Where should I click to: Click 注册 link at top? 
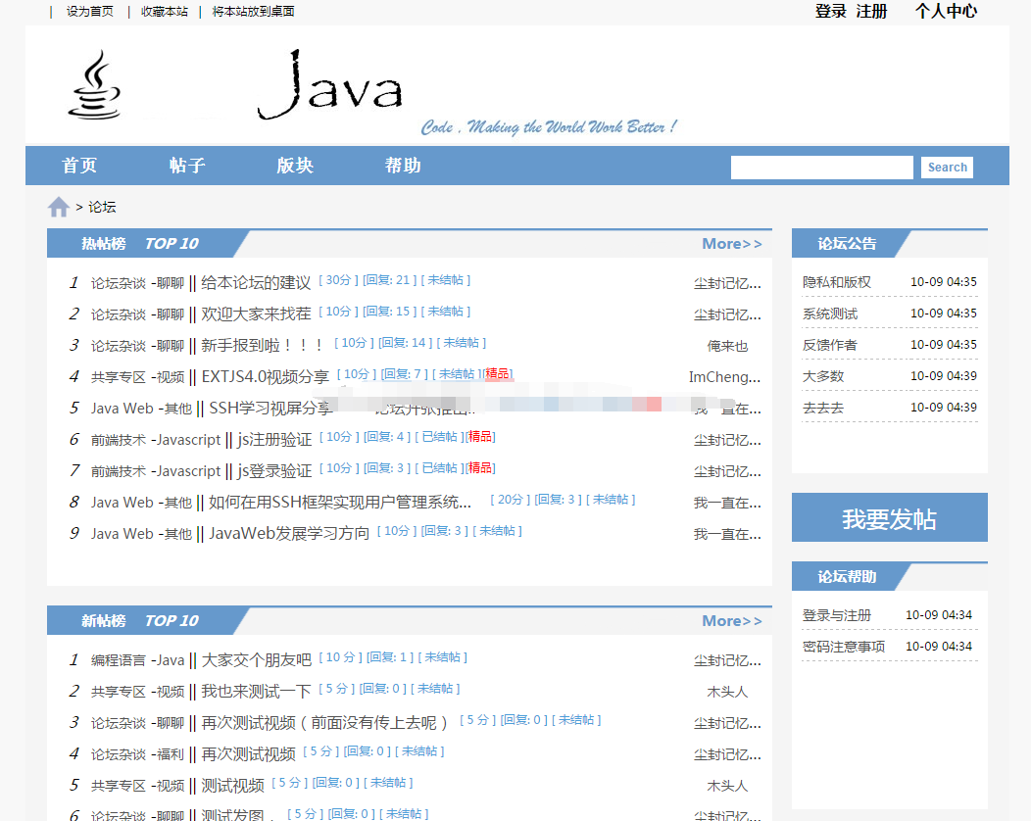coord(872,11)
